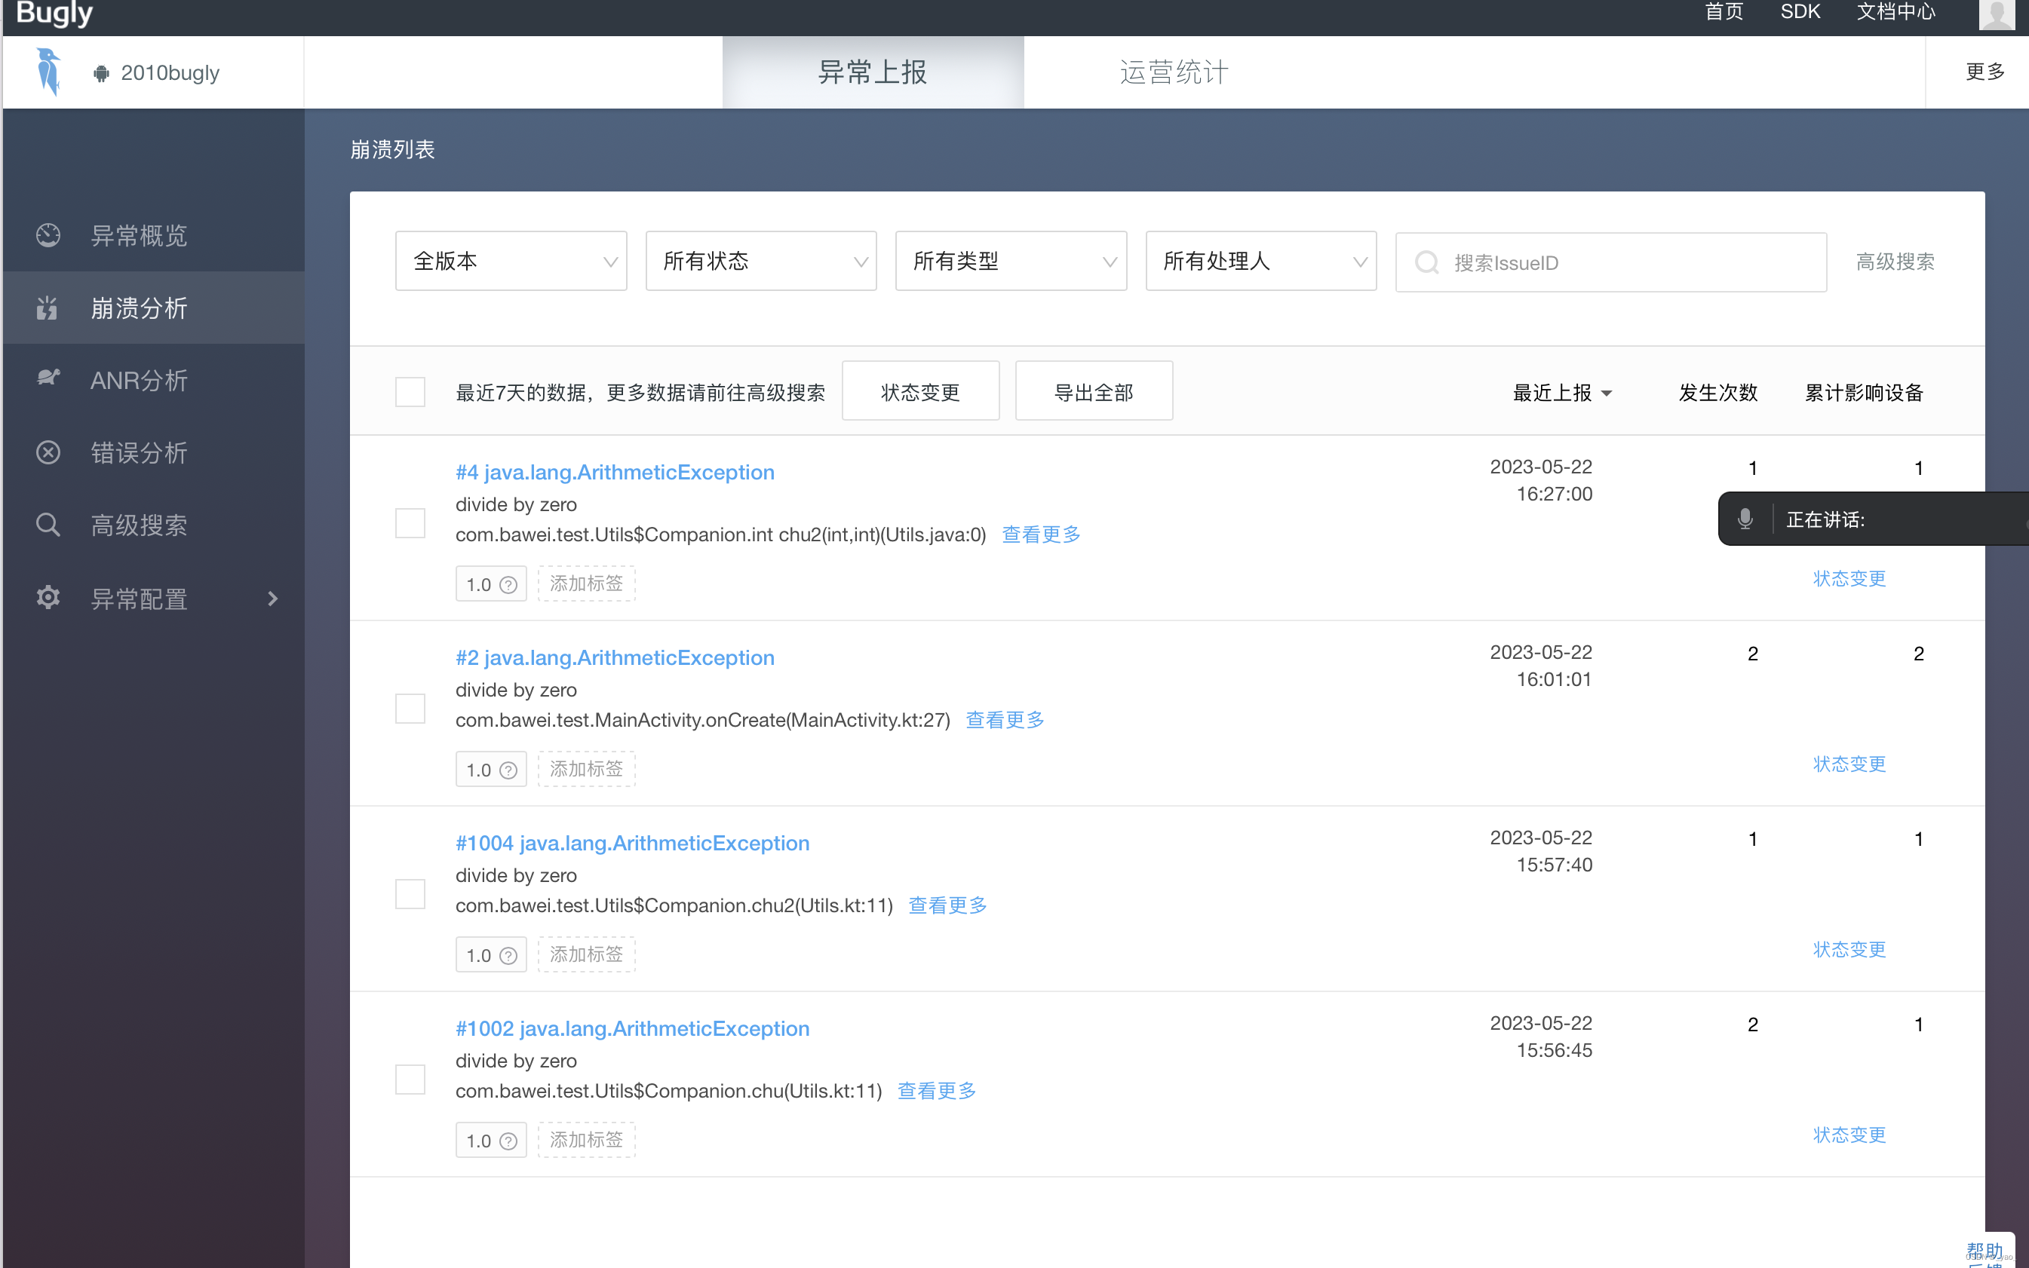Click the 高级搜索 link beside search box

[x=1895, y=262]
